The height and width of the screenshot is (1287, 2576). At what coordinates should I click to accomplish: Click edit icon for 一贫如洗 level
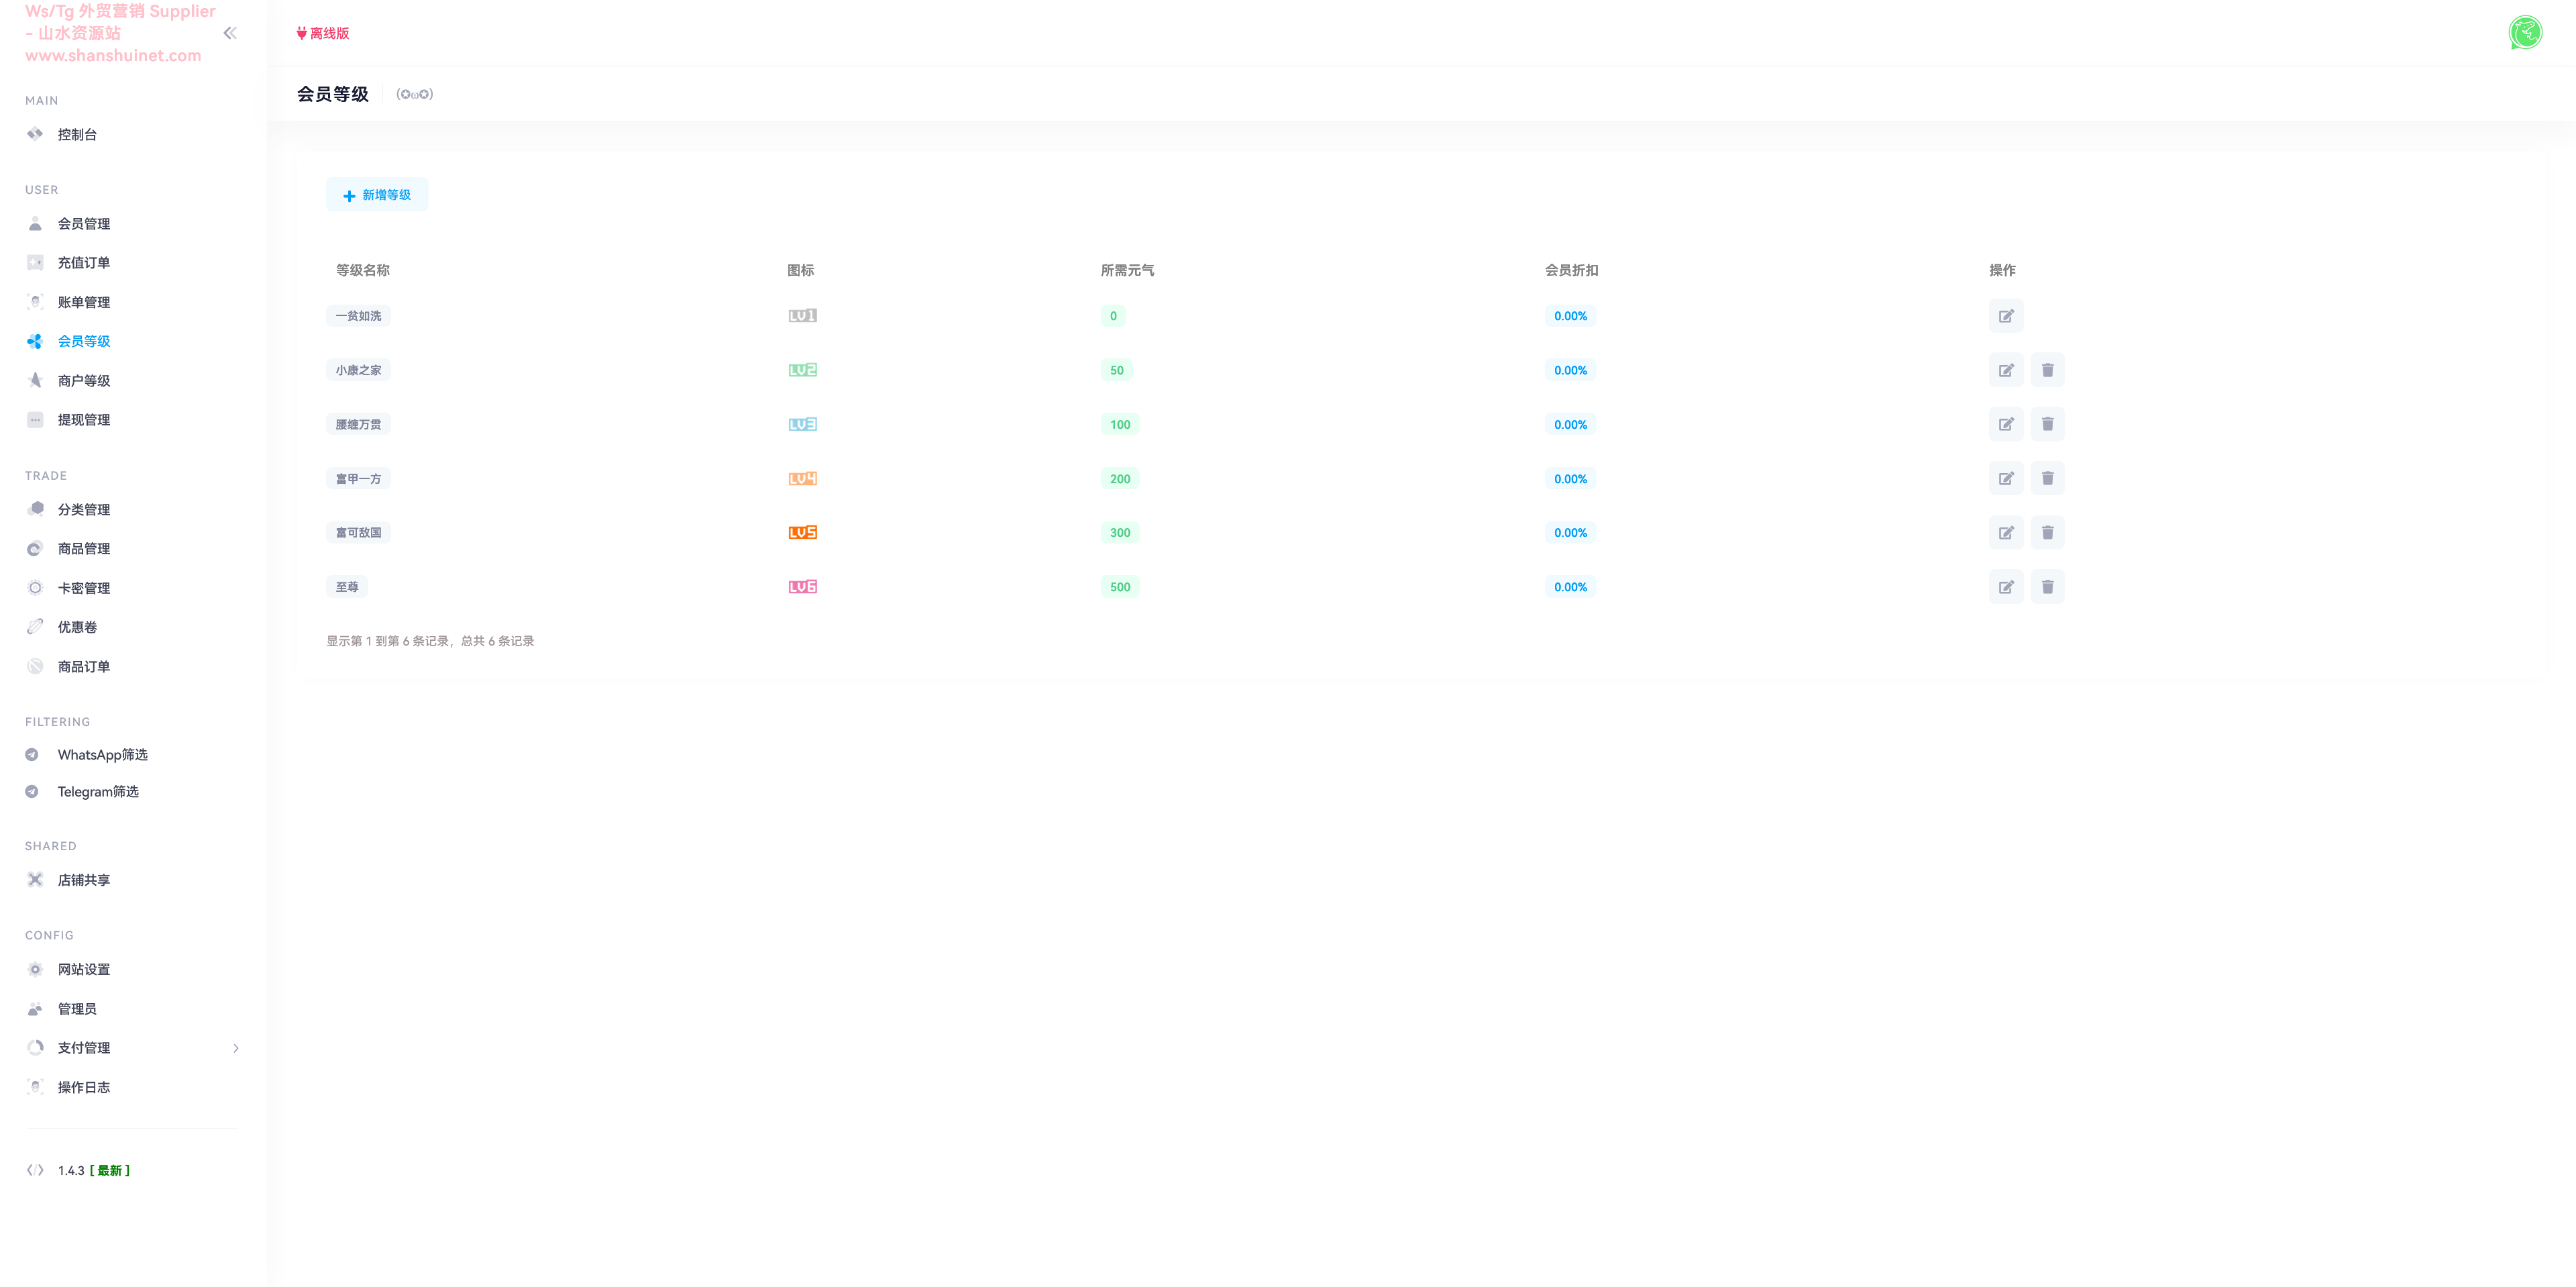[2005, 316]
